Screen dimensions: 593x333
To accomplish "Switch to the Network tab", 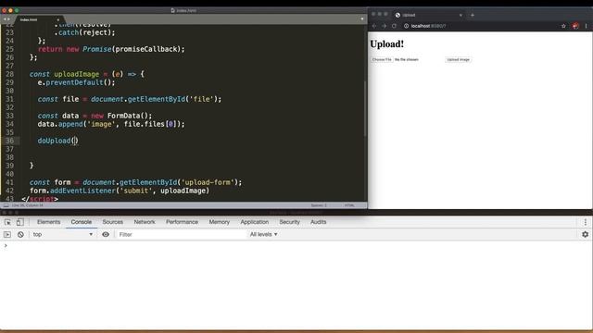I will pos(145,222).
